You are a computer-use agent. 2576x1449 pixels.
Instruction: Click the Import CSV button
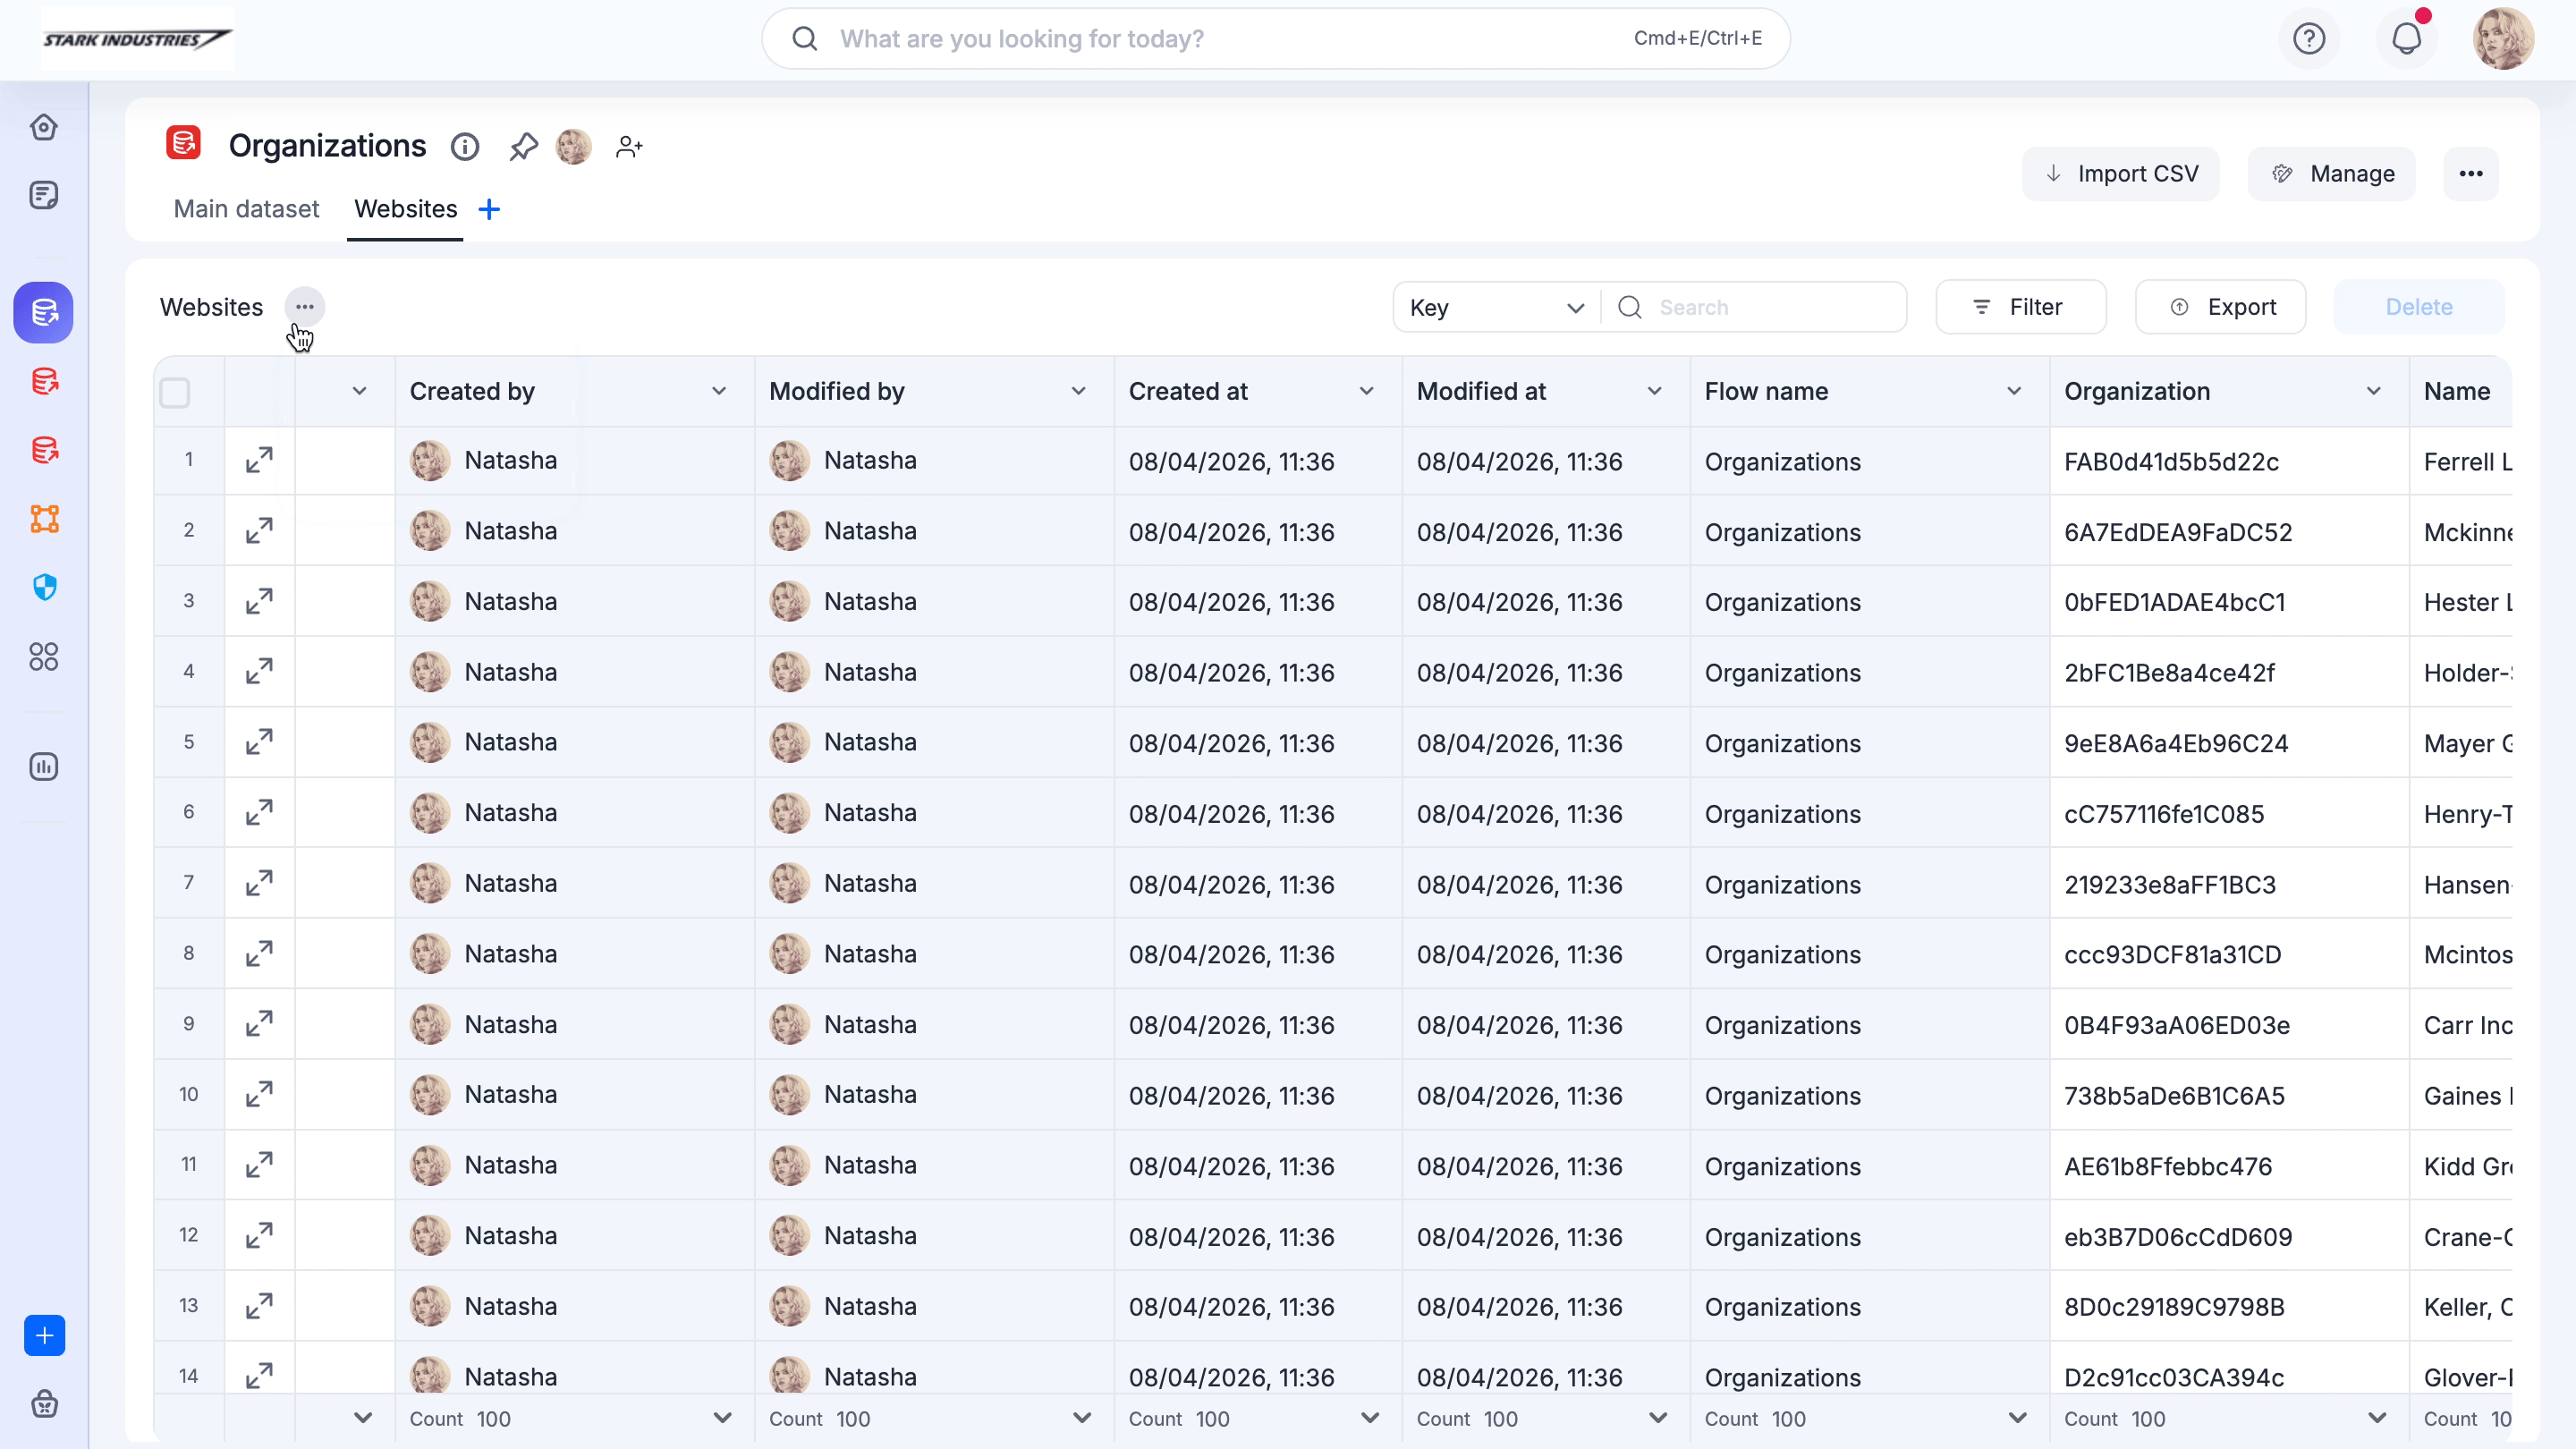pyautogui.click(x=2121, y=174)
